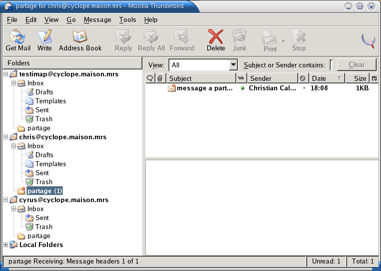Click the Reply All toolbar icon
The image size is (381, 271).
click(151, 40)
